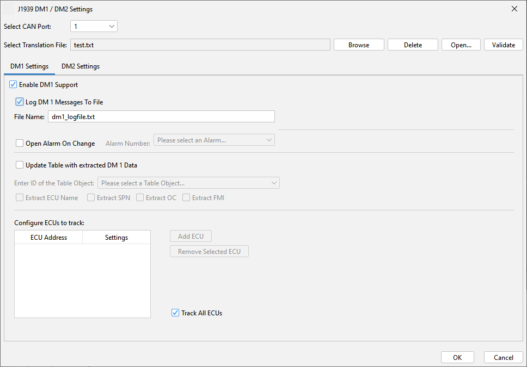Click Browse to choose translation file
Image resolution: width=527 pixels, height=367 pixels.
point(359,45)
